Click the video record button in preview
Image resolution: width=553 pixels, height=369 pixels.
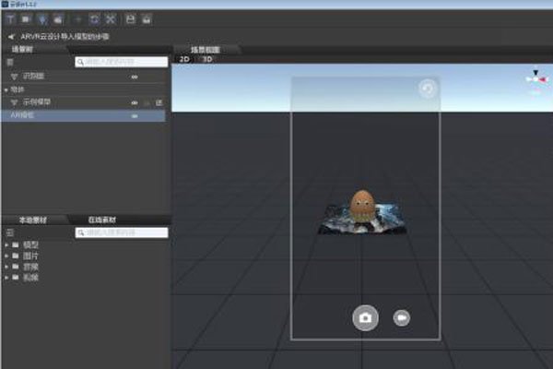(401, 317)
